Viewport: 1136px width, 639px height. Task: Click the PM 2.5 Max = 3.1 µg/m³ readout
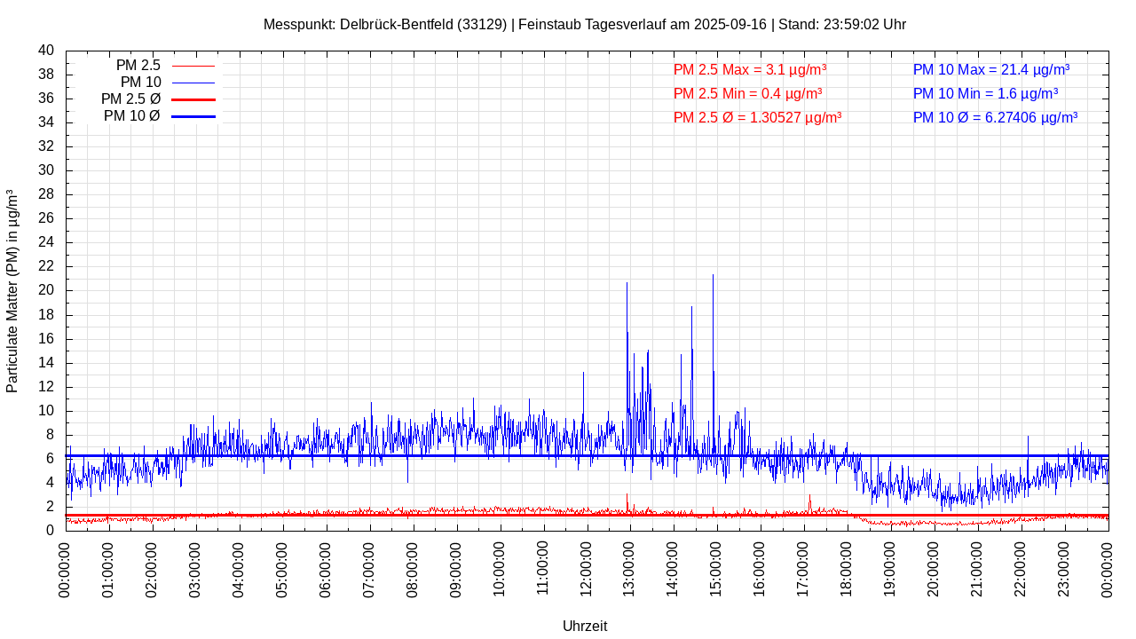coord(750,69)
